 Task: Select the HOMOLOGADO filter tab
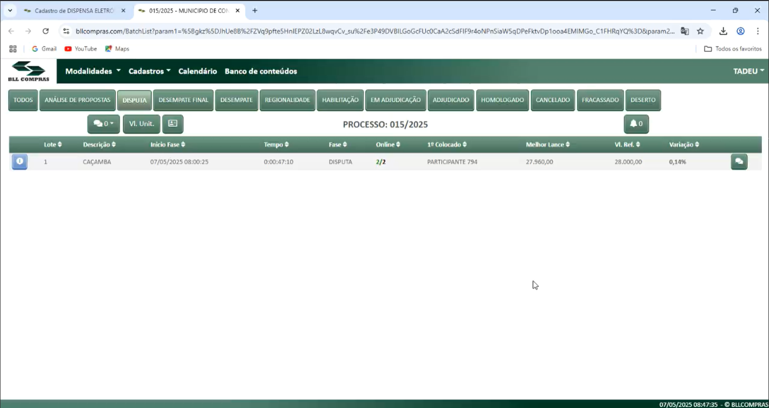[x=502, y=100]
